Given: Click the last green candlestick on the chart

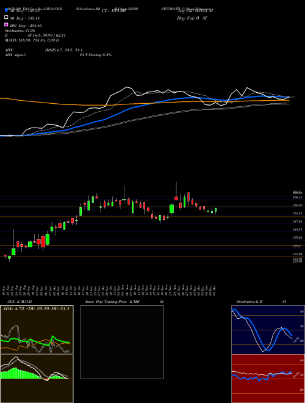Looking at the screenshot, I should pyautogui.click(x=216, y=211).
